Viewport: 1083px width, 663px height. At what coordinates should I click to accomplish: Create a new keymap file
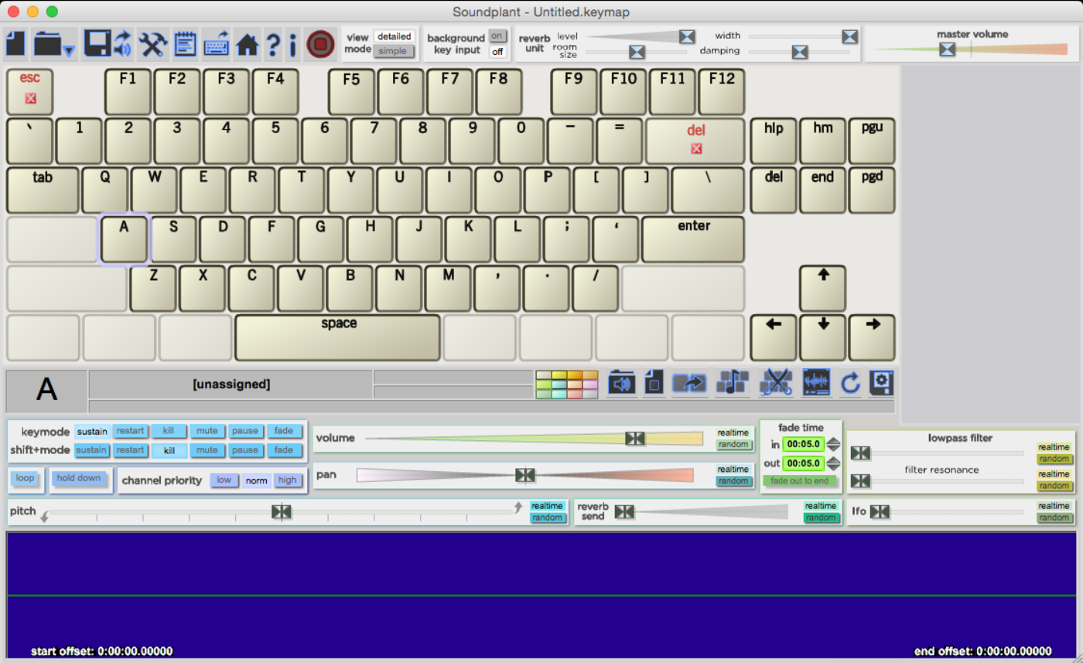click(x=15, y=44)
